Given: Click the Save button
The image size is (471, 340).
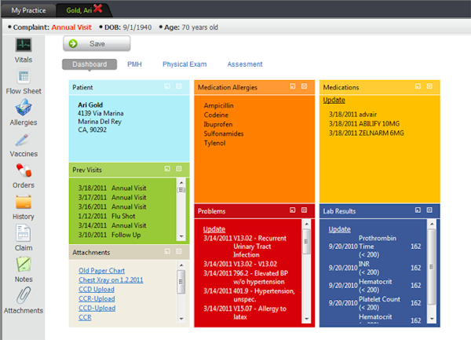Looking at the screenshot, I should (97, 43).
